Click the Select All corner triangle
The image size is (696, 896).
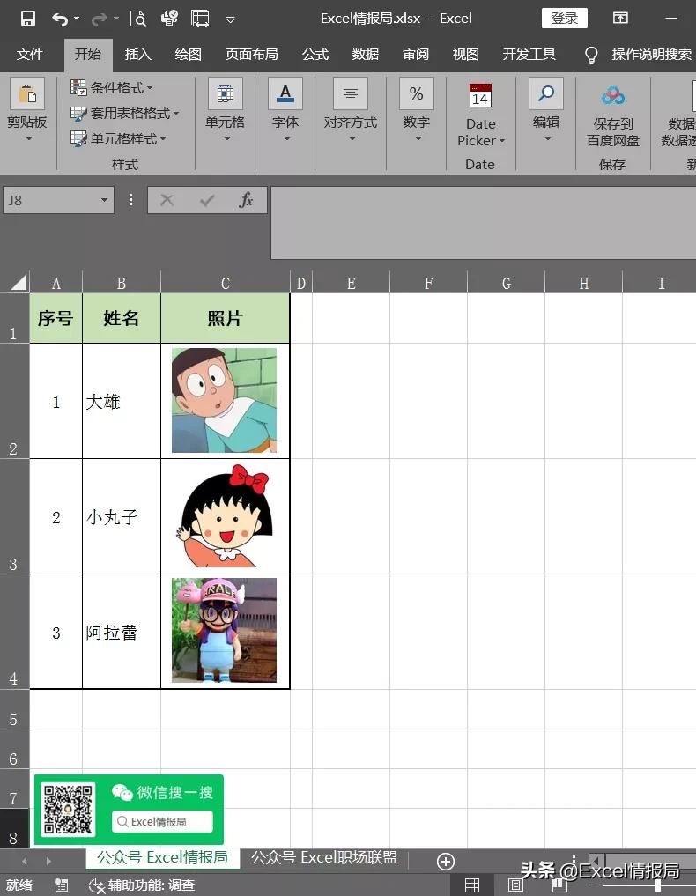[x=19, y=282]
